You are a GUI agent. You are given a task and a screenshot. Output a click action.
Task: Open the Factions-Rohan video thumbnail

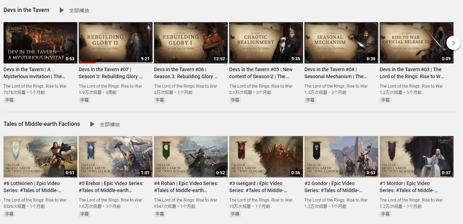click(x=191, y=157)
